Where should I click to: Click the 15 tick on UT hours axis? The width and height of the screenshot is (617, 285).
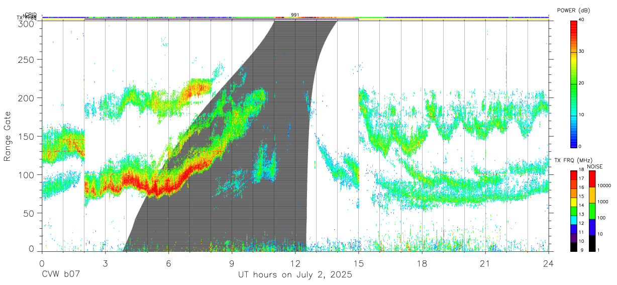click(358, 263)
